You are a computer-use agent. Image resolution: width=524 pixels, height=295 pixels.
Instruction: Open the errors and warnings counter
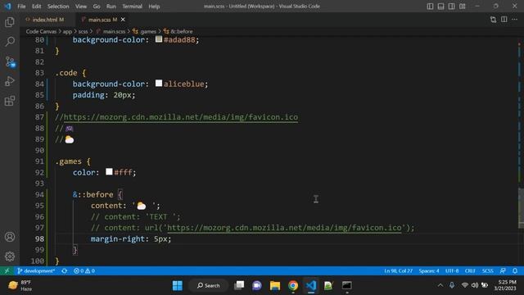pyautogui.click(x=84, y=270)
